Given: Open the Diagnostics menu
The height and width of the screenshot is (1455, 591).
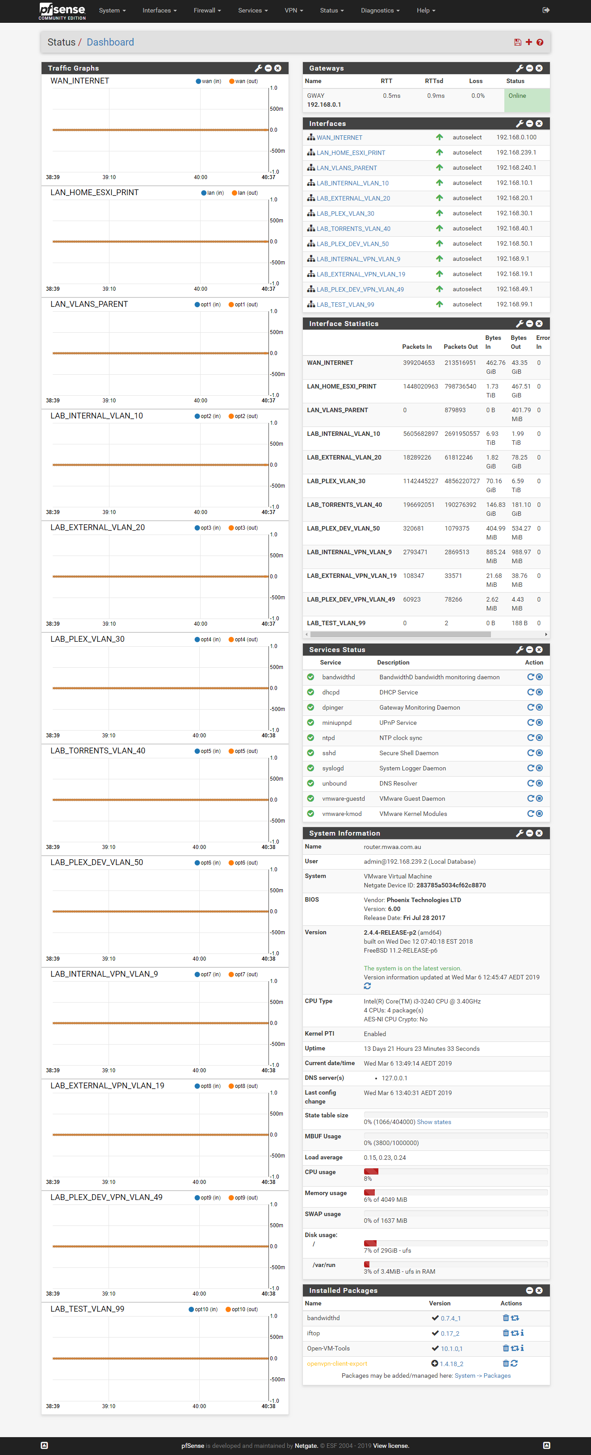Looking at the screenshot, I should coord(380,10).
